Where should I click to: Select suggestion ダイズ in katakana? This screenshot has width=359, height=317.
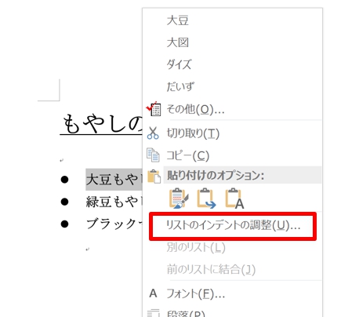click(x=179, y=64)
